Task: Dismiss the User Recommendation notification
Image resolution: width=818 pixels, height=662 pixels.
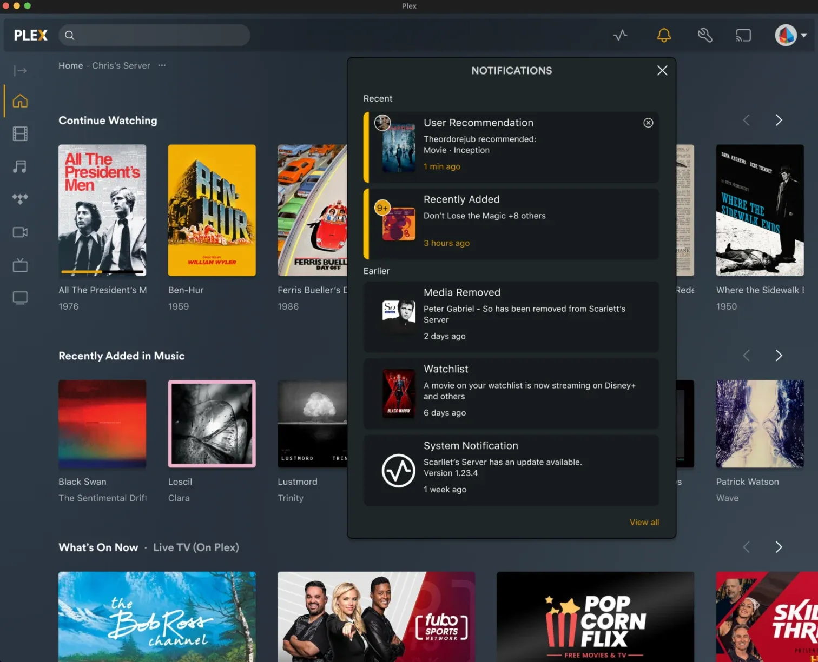Action: pos(648,123)
